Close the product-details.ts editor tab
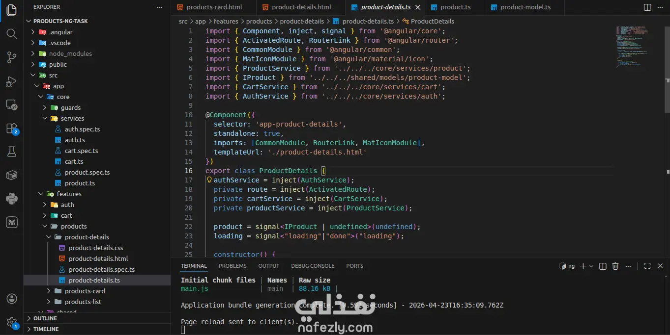The width and height of the screenshot is (670, 335). coord(418,7)
